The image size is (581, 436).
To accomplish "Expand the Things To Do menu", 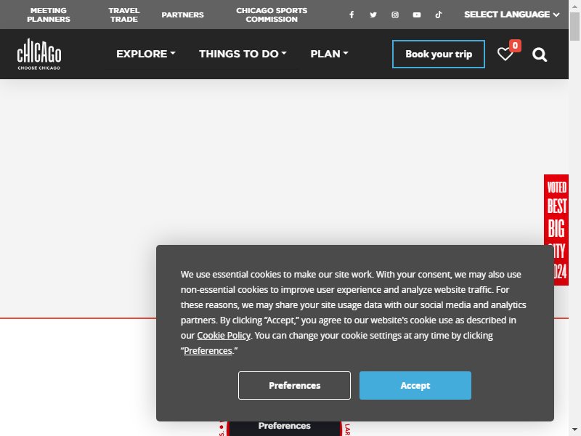I will (x=243, y=54).
